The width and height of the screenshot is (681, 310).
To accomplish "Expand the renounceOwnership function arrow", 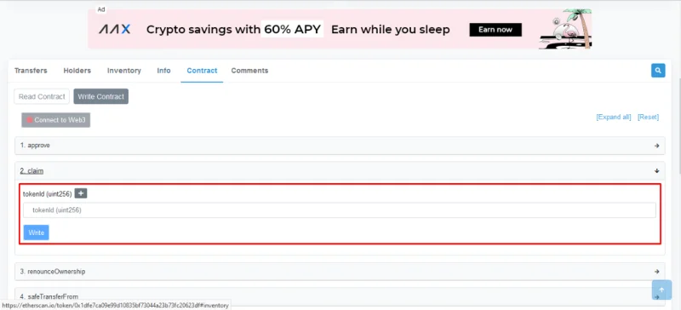I will pos(656,272).
